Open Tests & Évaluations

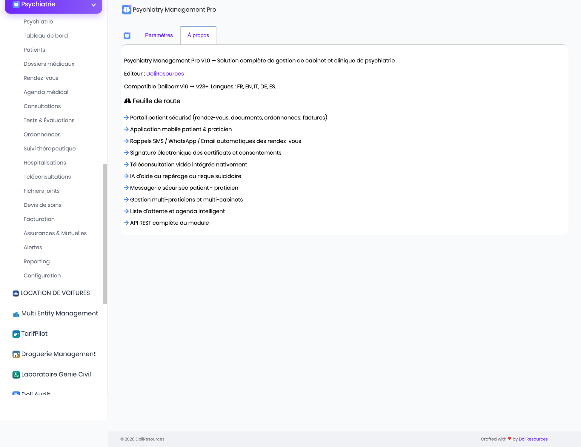pos(49,120)
